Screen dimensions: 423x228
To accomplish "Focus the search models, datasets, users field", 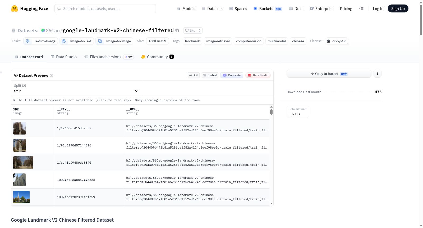I will [x=105, y=8].
